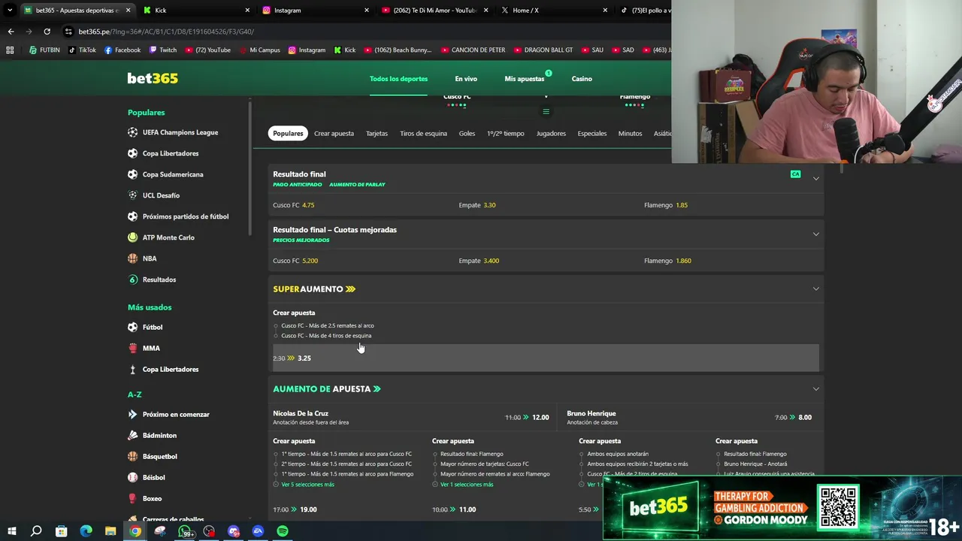Click Copa Libertadores ball icon under Populares
962x541 pixels.
(x=133, y=153)
